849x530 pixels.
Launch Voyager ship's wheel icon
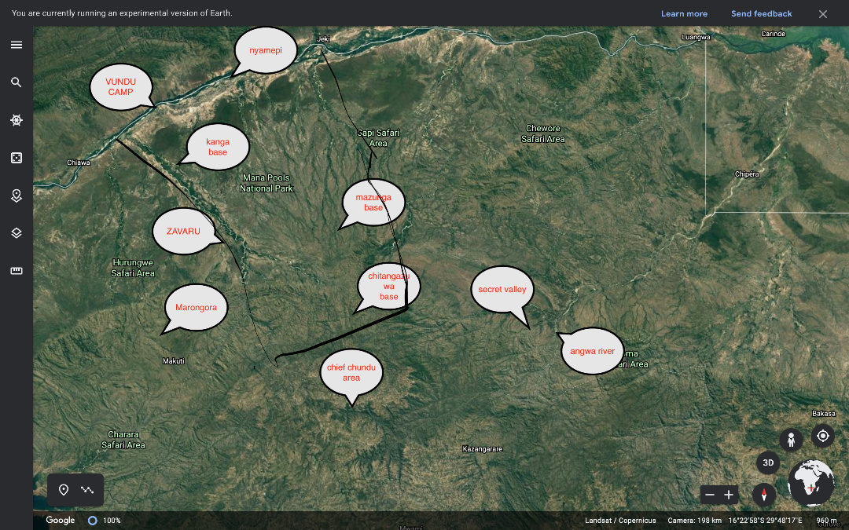17,120
